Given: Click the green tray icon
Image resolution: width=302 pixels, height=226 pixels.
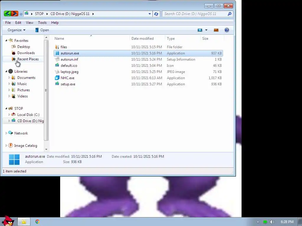Looking at the screenshot, I should (265, 222).
